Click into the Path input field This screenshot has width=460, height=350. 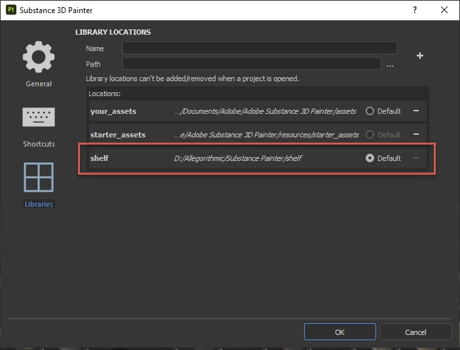click(x=252, y=63)
